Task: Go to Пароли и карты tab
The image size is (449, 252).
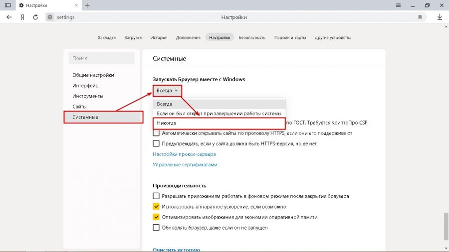Action: (x=290, y=37)
